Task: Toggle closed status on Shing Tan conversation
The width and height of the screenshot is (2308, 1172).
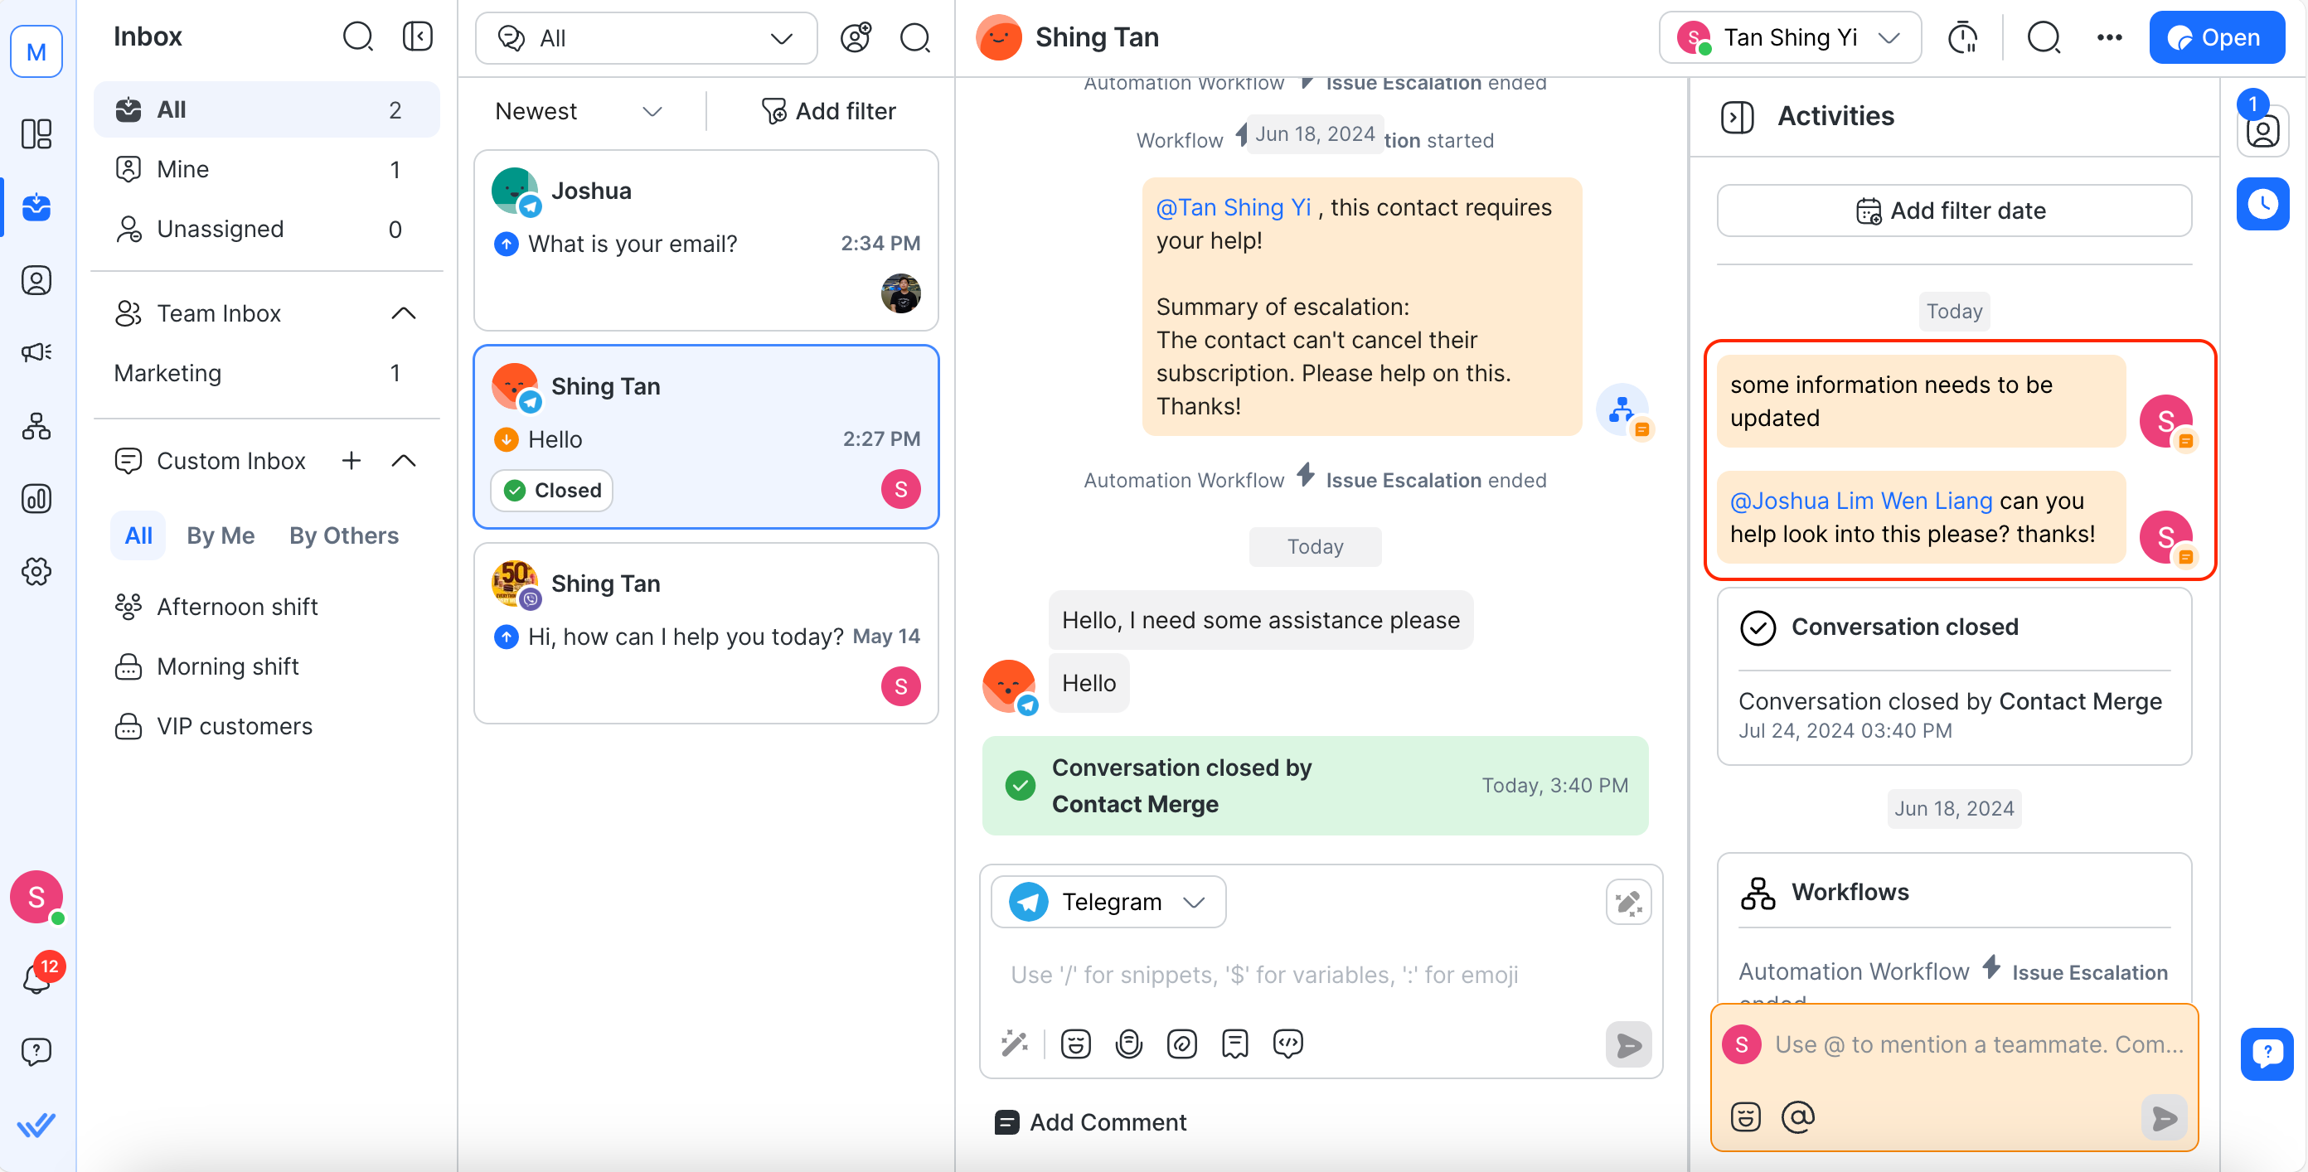Action: point(551,487)
